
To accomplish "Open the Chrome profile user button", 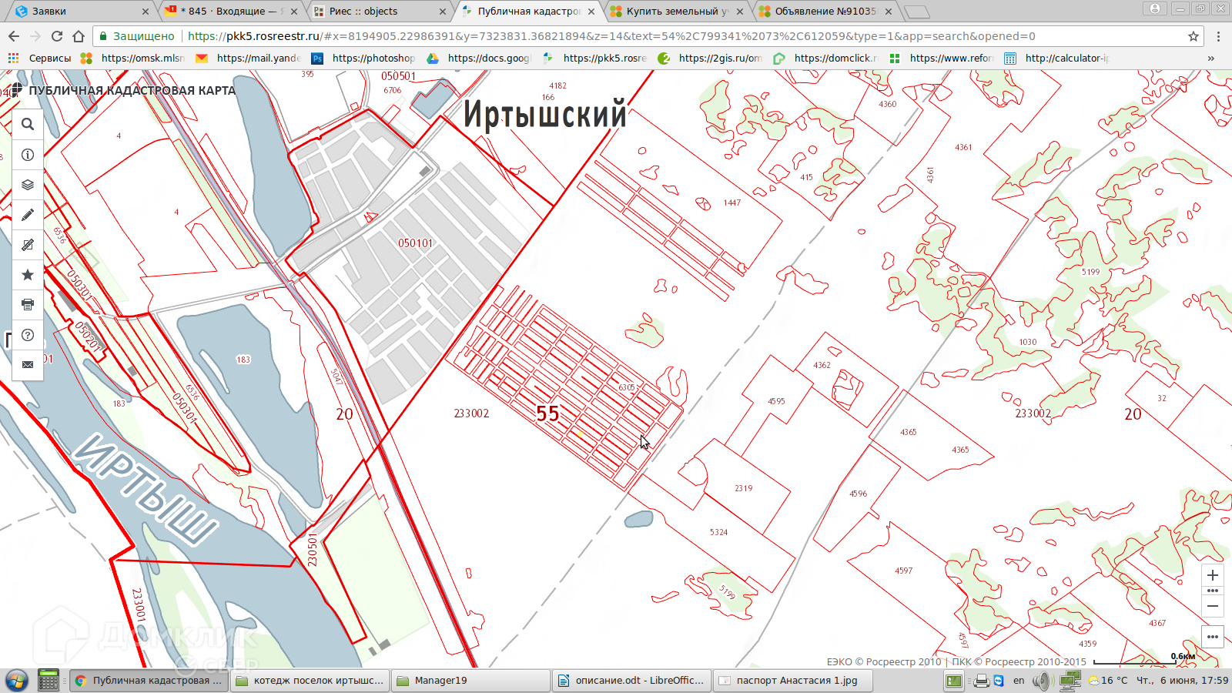I will (1155, 8).
